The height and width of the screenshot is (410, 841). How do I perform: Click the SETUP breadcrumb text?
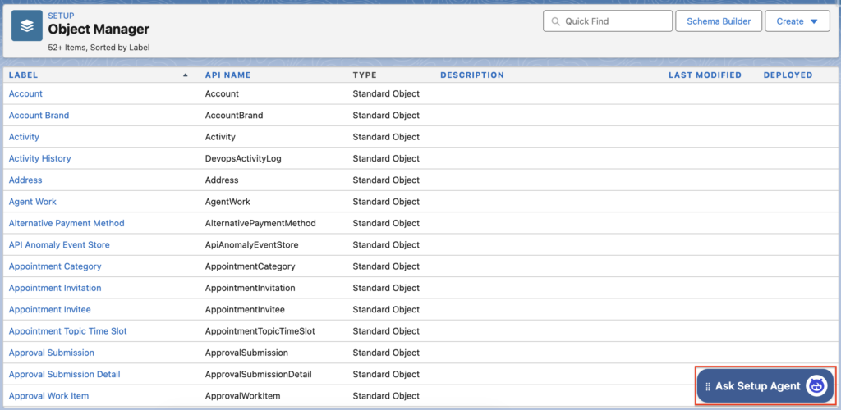click(x=61, y=16)
